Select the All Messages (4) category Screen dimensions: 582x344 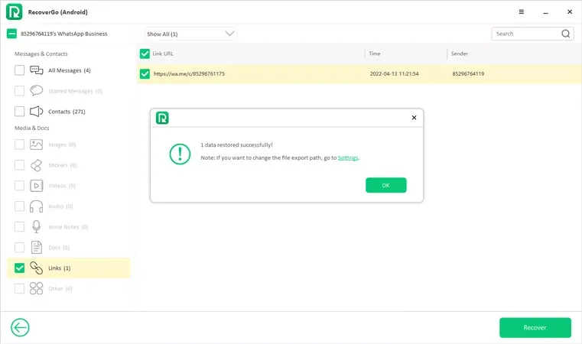click(x=70, y=70)
